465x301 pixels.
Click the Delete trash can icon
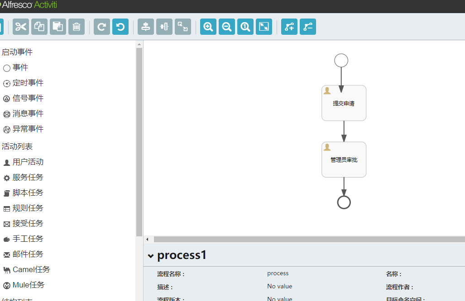tap(77, 27)
